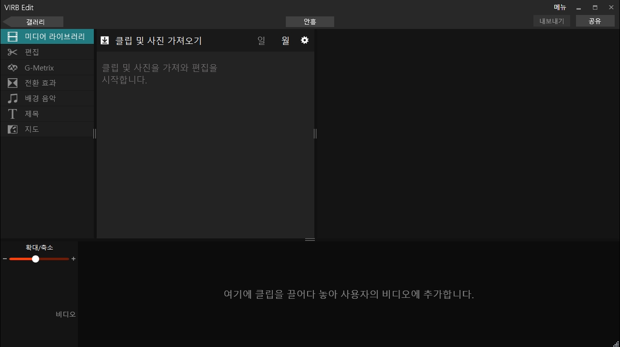This screenshot has width=620, height=347.
Task: Go back with the 갤러리 button
Action: (x=33, y=22)
